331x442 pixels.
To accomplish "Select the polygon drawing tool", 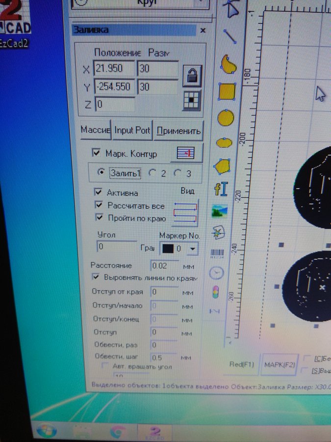I will (223, 166).
